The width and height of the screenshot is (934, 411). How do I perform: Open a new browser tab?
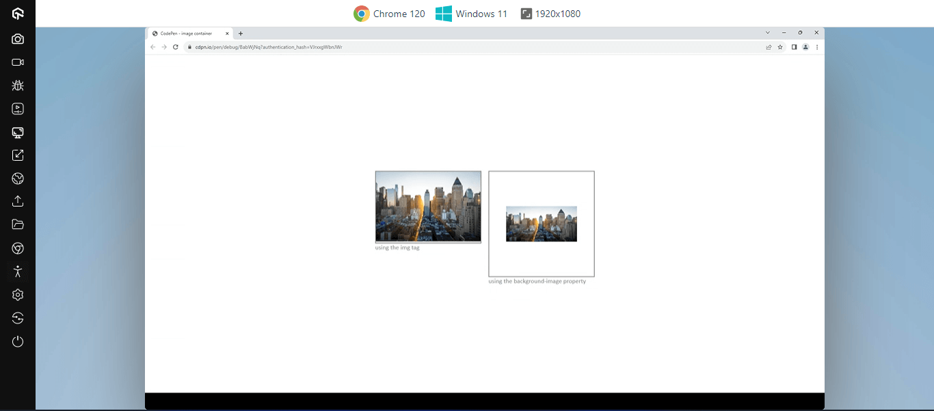pyautogui.click(x=240, y=33)
